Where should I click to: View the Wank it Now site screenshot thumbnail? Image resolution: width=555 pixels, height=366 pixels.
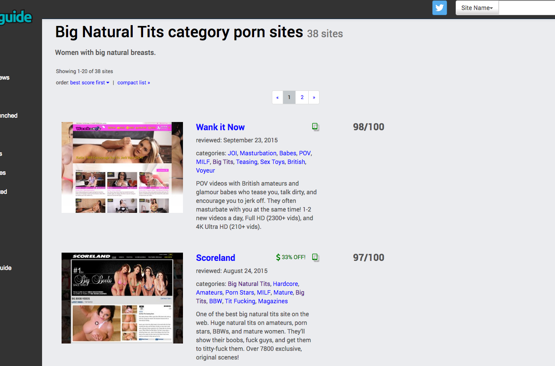[122, 167]
